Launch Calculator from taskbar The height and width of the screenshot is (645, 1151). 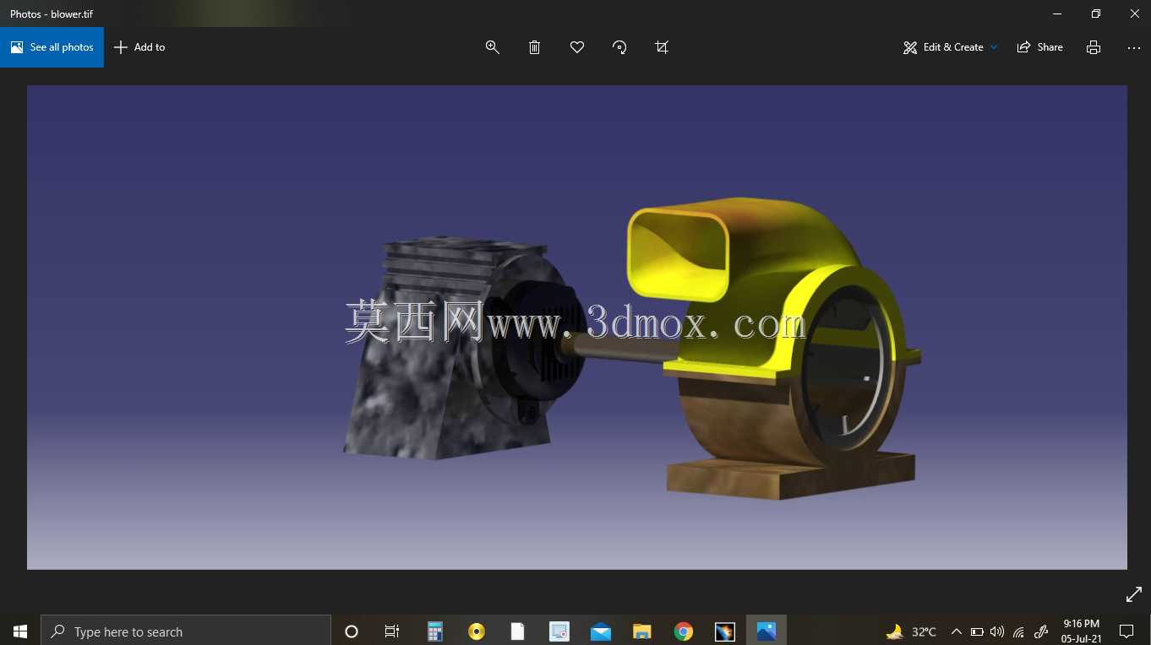coord(435,631)
